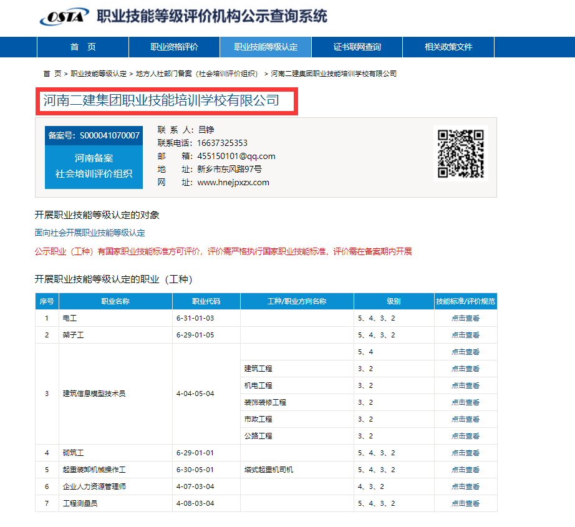Click breadcrumb 地方人社部门备案（社会培训评价组织）
The image size is (575, 527).
click(x=198, y=74)
